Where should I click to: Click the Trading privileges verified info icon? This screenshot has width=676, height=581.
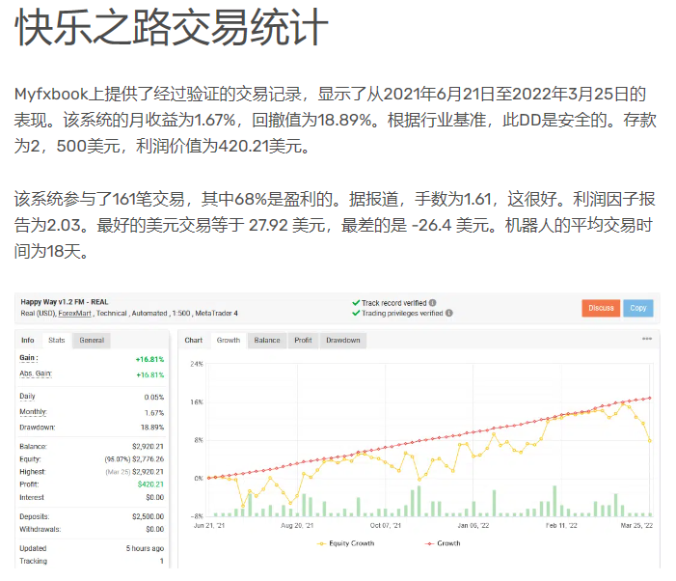click(x=448, y=313)
